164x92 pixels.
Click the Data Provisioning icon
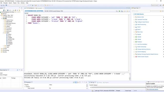coord(136,25)
